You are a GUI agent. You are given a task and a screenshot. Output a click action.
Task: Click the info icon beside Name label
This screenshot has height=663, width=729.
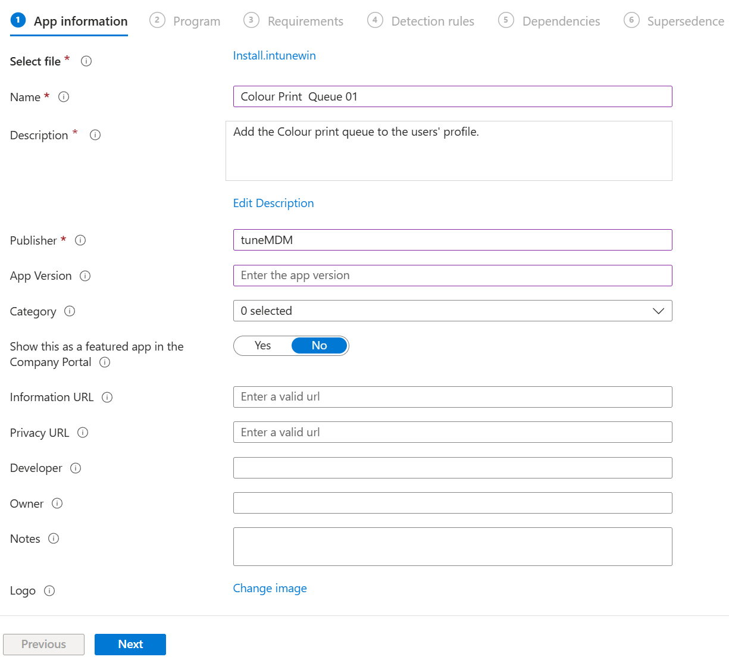(64, 97)
